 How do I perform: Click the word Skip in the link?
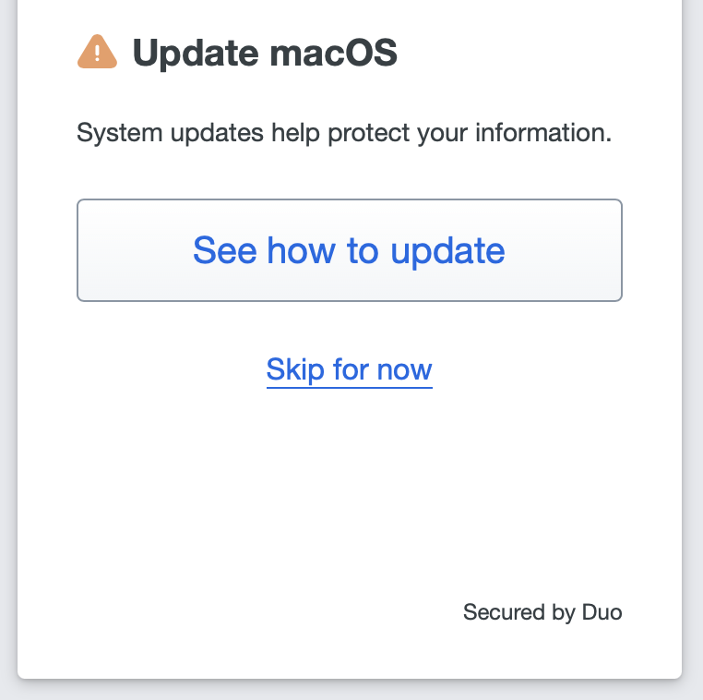pyautogui.click(x=295, y=369)
